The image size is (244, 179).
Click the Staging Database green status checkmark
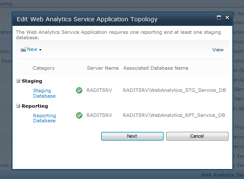point(79,90)
